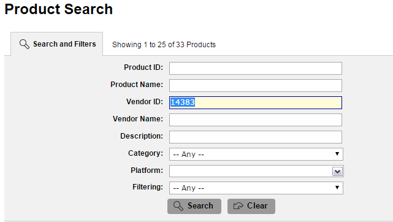Image resolution: width=393 pixels, height=222 pixels.
Task: Open the Platform combo box field
Action: click(x=251, y=171)
